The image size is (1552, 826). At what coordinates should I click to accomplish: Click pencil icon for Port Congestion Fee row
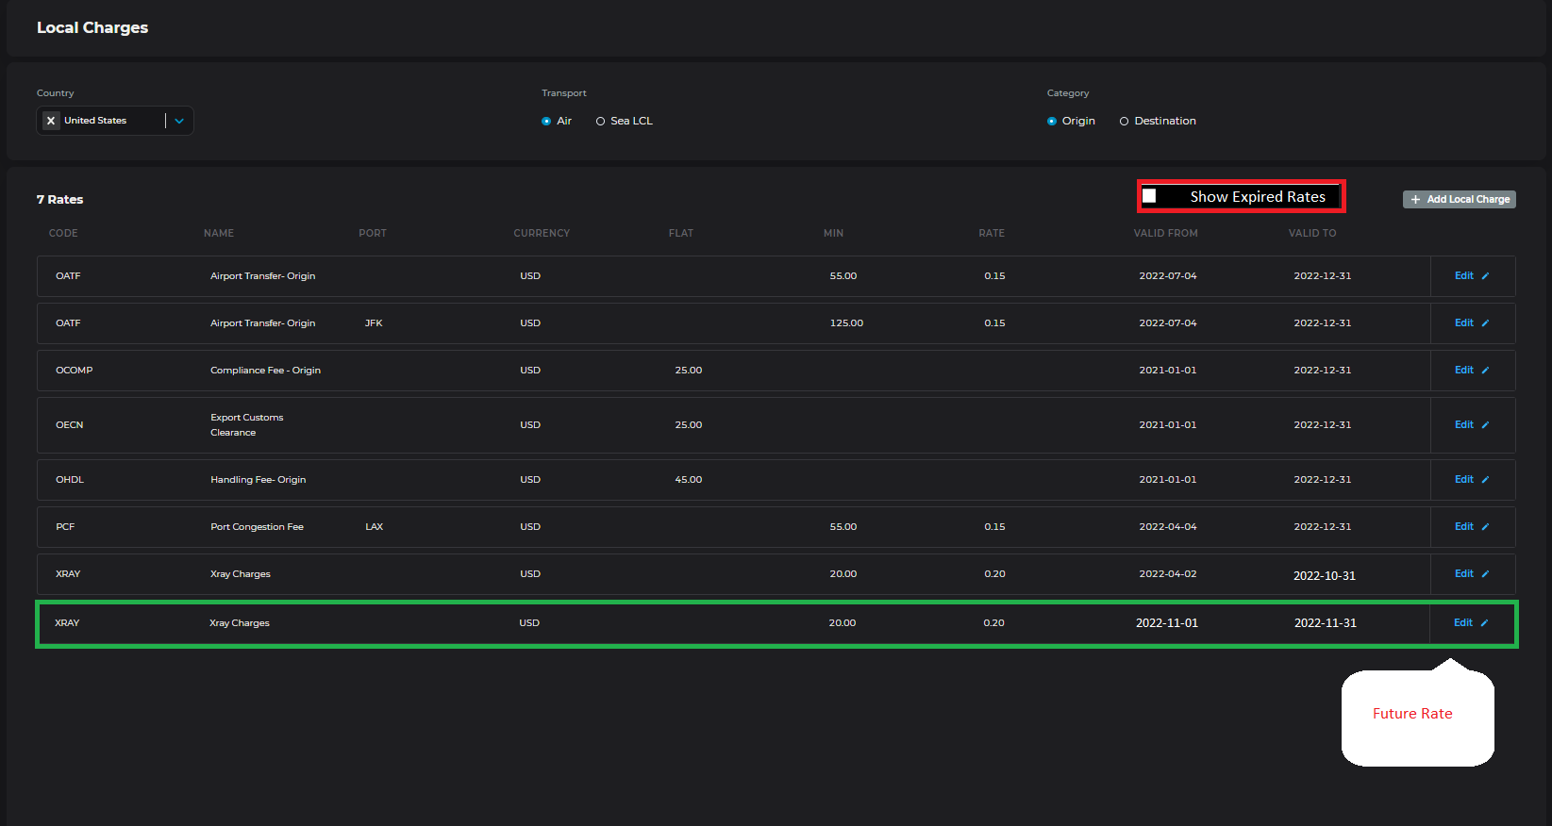tap(1485, 527)
